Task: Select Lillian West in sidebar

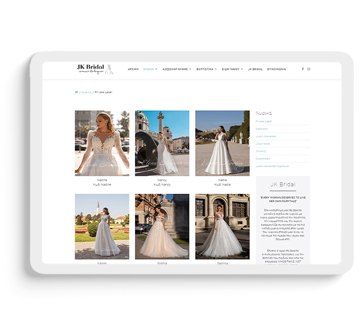Action: (263, 144)
